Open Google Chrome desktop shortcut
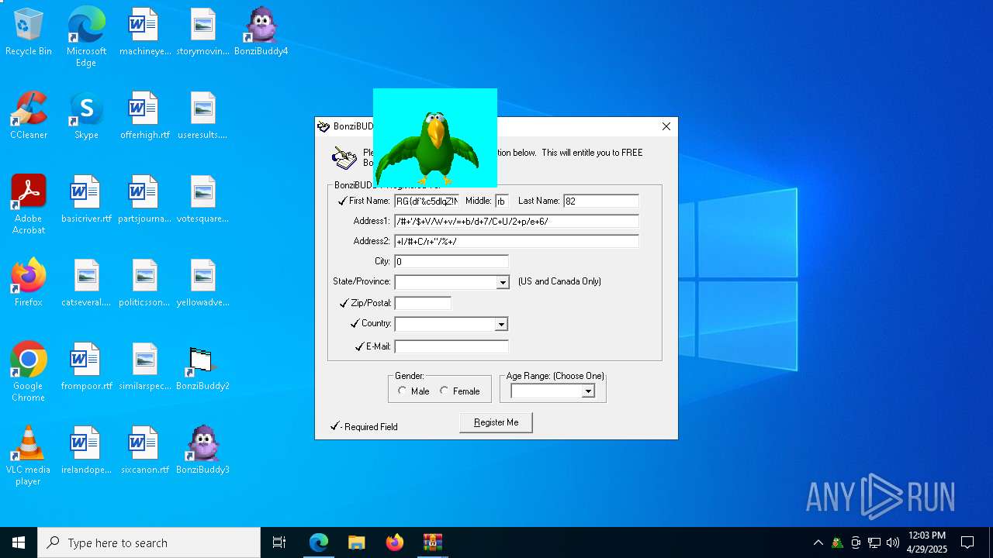Viewport: 993px width, 558px height. [29, 372]
